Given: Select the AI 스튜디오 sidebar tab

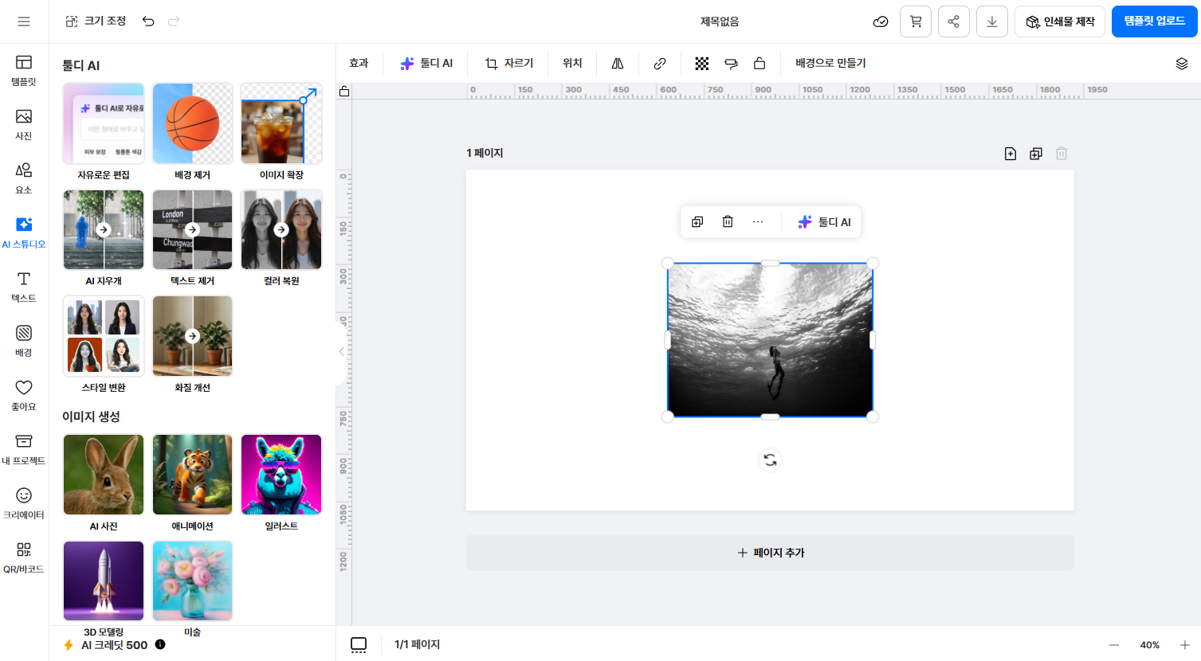Looking at the screenshot, I should [x=24, y=233].
